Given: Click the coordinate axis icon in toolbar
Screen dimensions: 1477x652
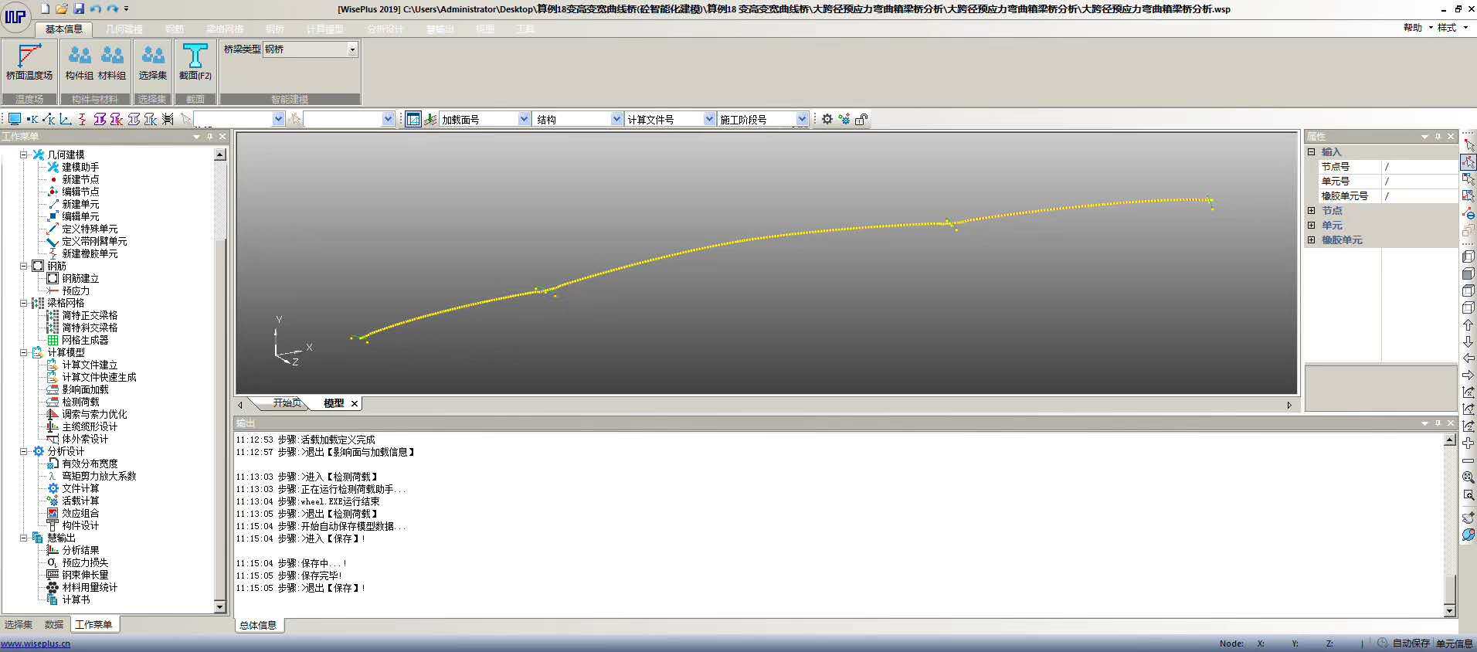Looking at the screenshot, I should [x=66, y=119].
